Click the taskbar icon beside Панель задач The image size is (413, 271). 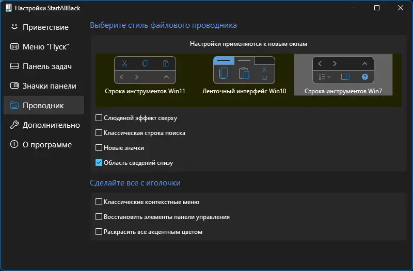[x=14, y=66]
